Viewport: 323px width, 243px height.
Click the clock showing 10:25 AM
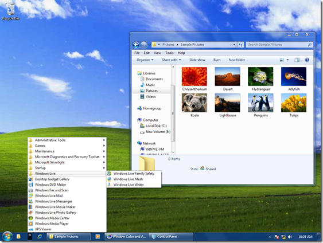pyautogui.click(x=305, y=237)
